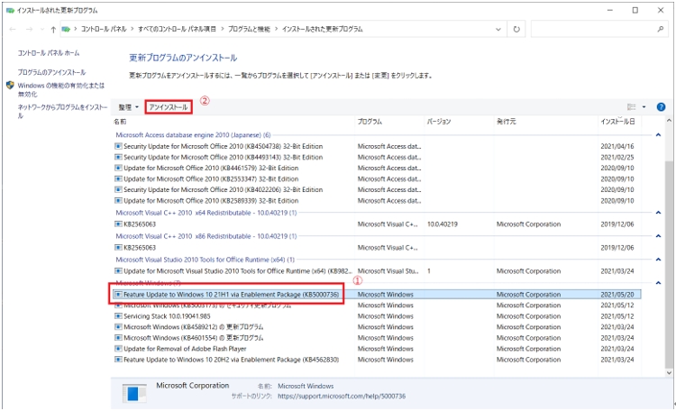676x411 pixels.
Task: Click the refresh button beside address bar
Action: tap(516, 30)
